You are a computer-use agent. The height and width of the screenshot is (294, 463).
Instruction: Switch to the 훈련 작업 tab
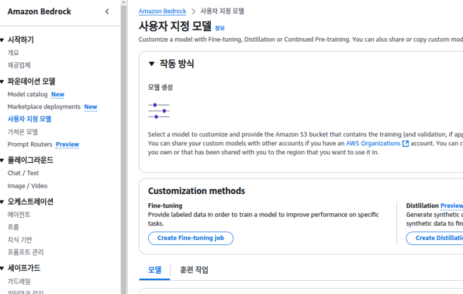tap(194, 270)
